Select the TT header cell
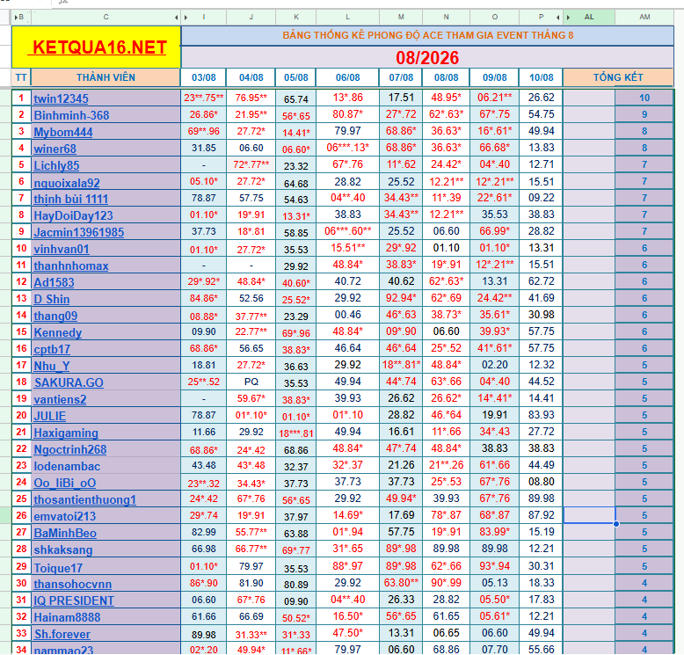The width and height of the screenshot is (684, 655). (x=21, y=77)
